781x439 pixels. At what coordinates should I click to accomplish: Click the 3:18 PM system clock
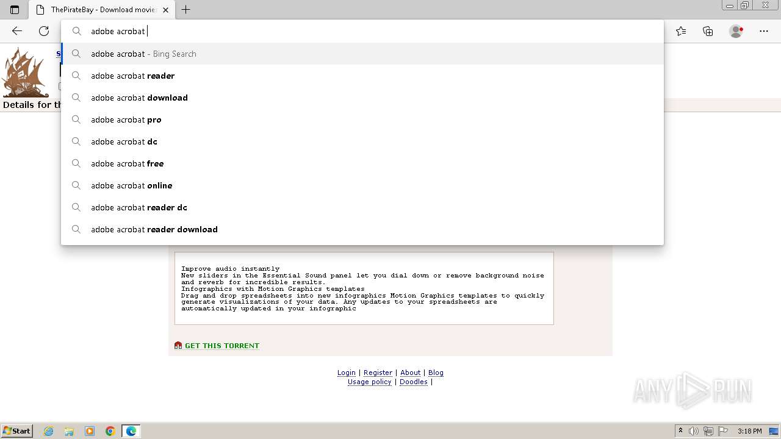tap(749, 431)
